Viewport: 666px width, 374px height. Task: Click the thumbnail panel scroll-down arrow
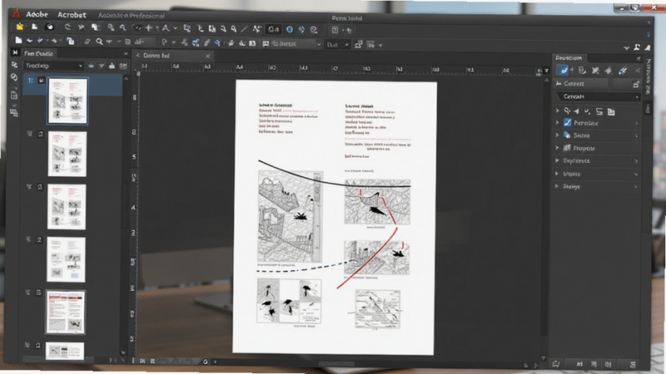[x=123, y=352]
